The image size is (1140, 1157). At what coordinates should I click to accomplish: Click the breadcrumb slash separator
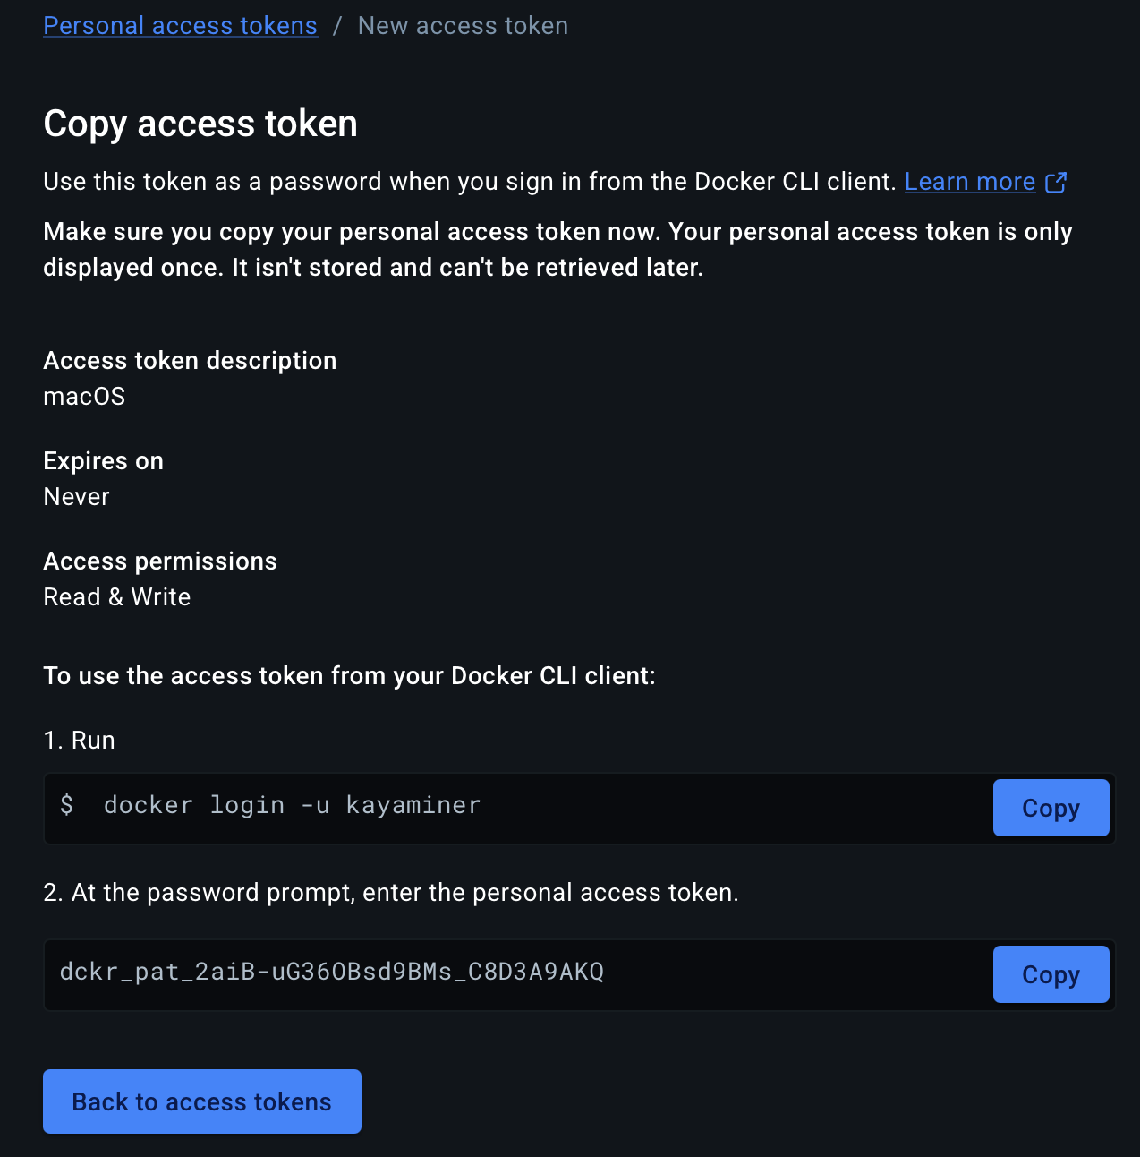(x=337, y=26)
